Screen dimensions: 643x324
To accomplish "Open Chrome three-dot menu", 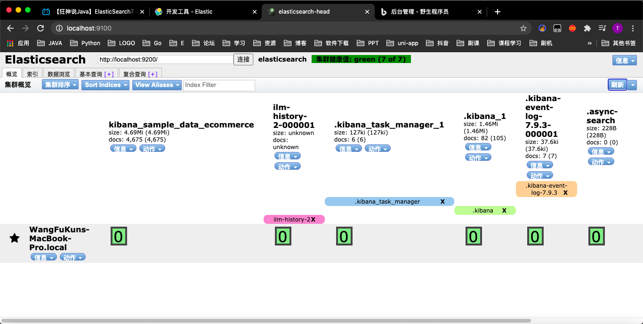I will point(633,28).
